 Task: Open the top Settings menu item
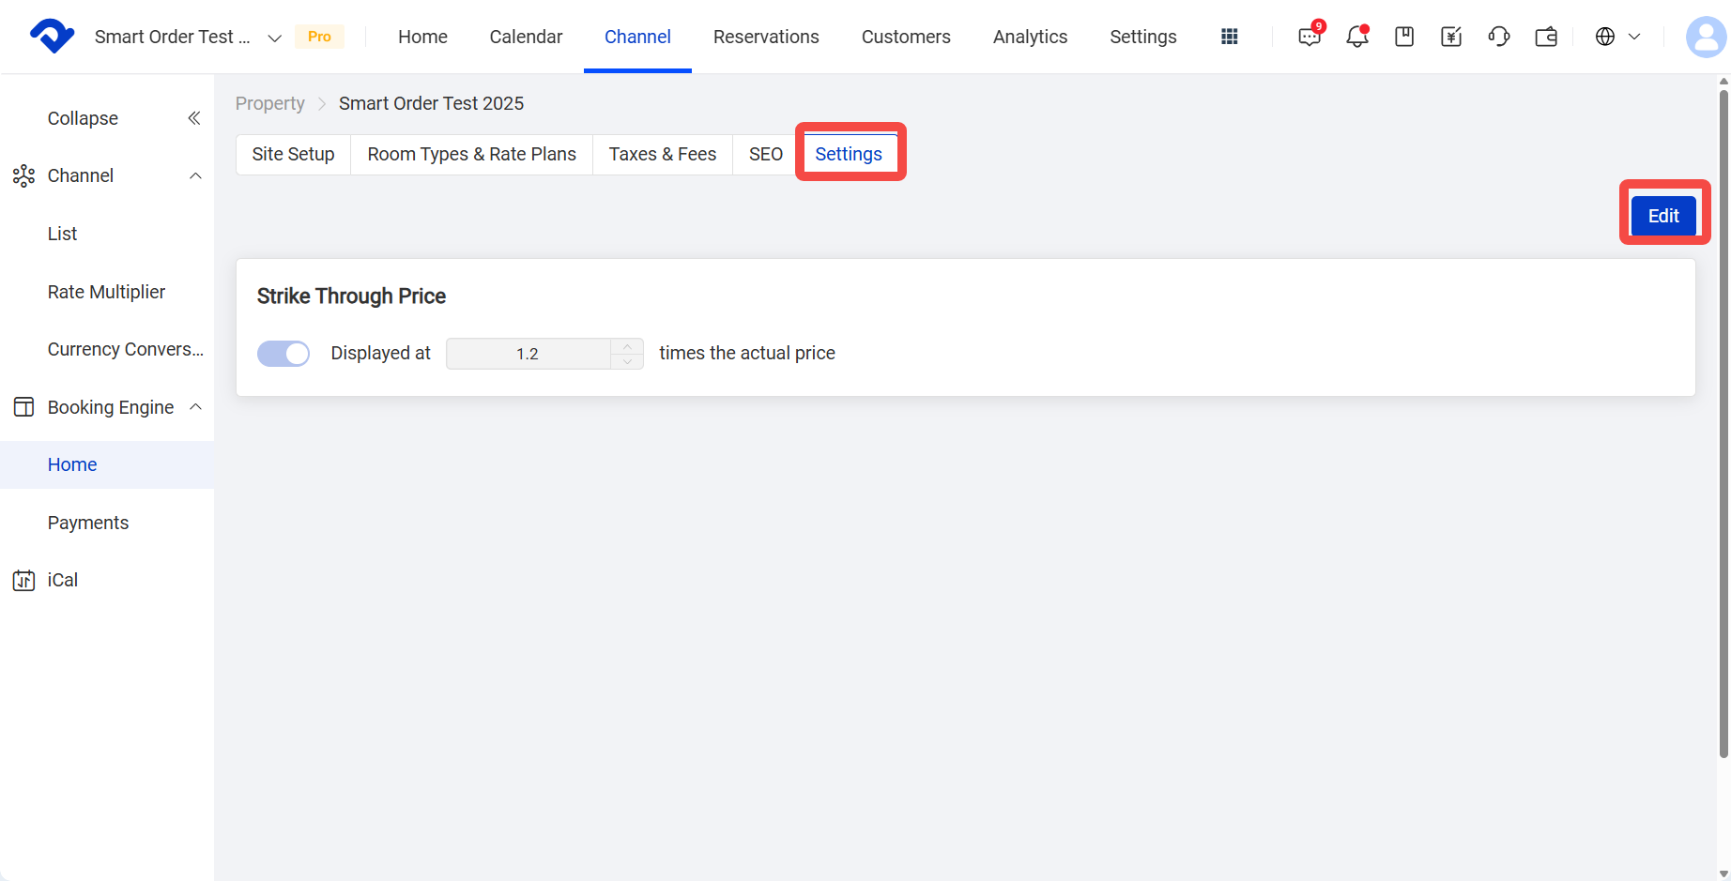[x=1142, y=37]
